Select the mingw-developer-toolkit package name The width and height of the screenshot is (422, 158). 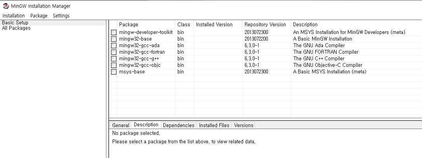(x=146, y=32)
